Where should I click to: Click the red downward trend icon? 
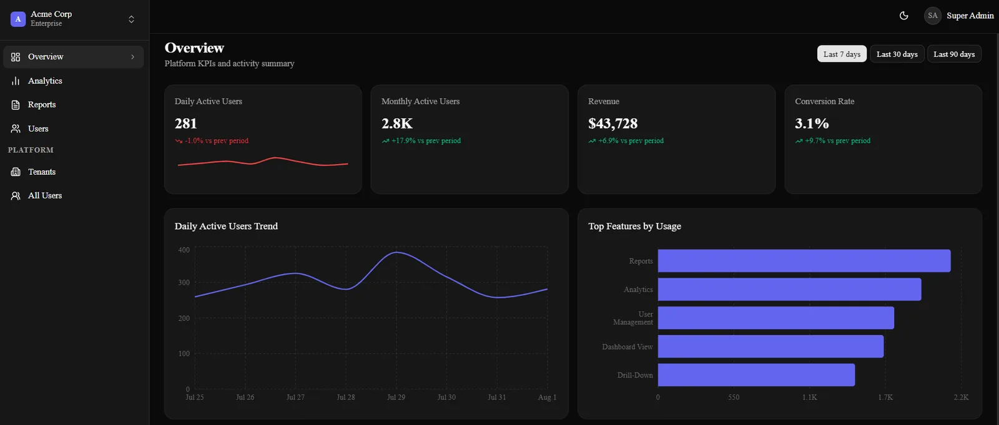[179, 141]
